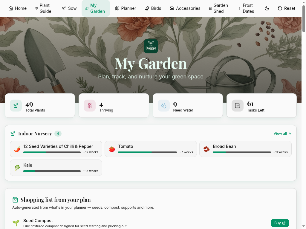View the Frost Dates page
The width and height of the screenshot is (306, 229).
tap(246, 8)
